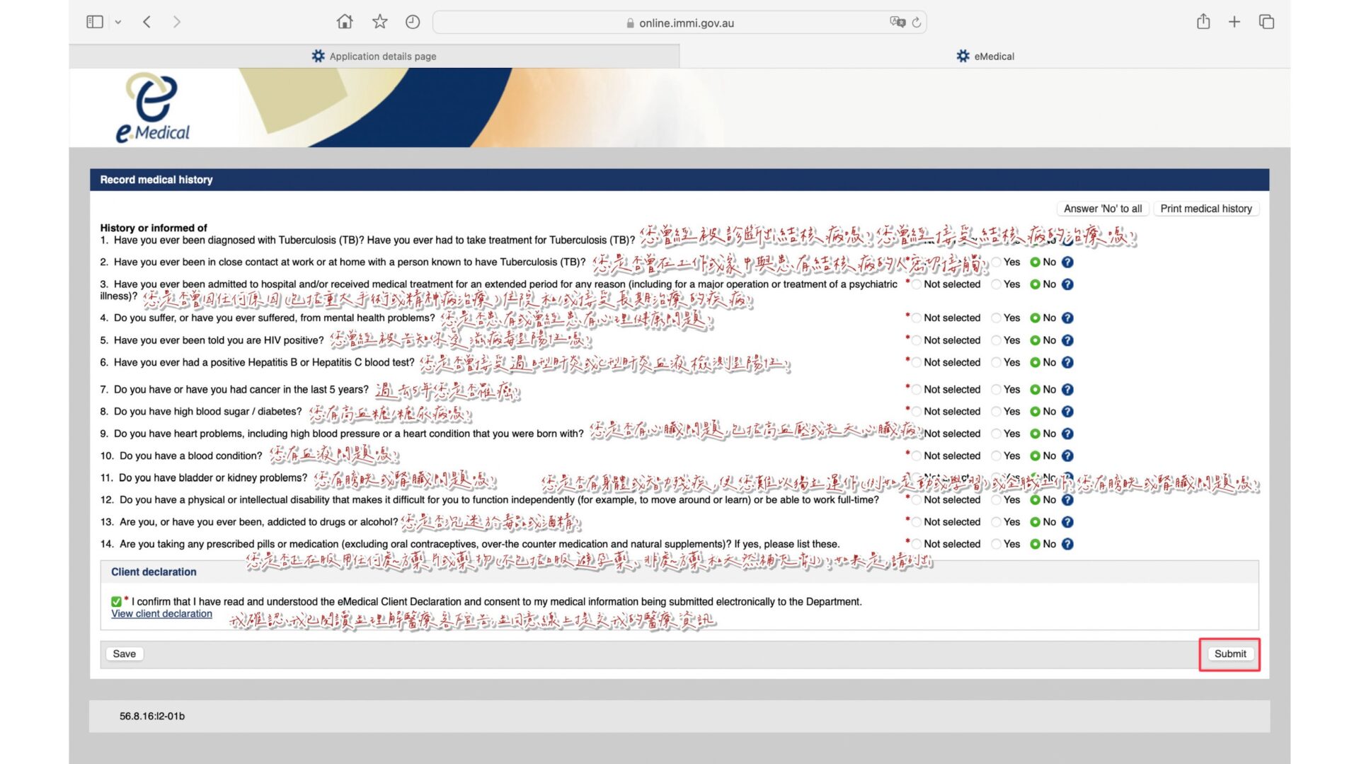This screenshot has width=1359, height=764.
Task: Select Yes for HIV positive question
Action: coord(997,340)
